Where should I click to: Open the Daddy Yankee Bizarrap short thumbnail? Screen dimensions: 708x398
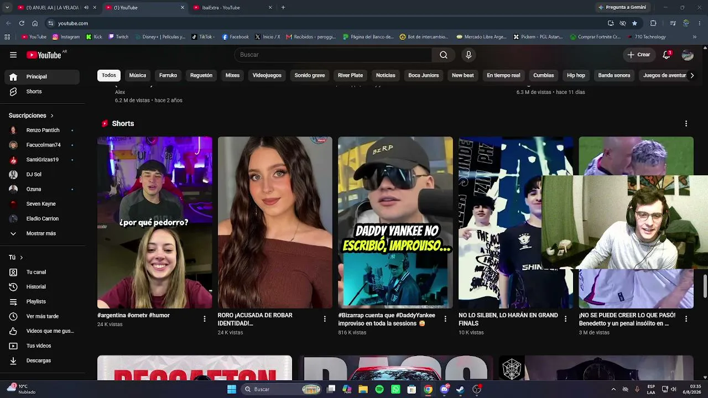click(x=395, y=222)
